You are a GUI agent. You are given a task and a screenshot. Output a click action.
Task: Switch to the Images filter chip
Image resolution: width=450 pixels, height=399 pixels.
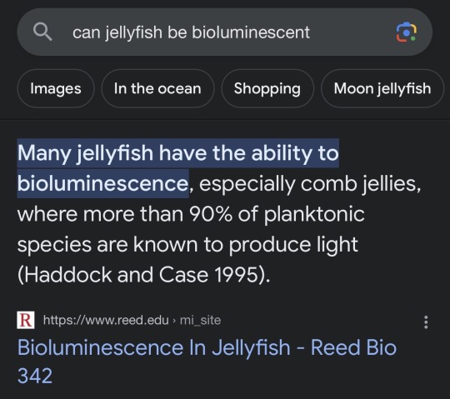coord(56,88)
